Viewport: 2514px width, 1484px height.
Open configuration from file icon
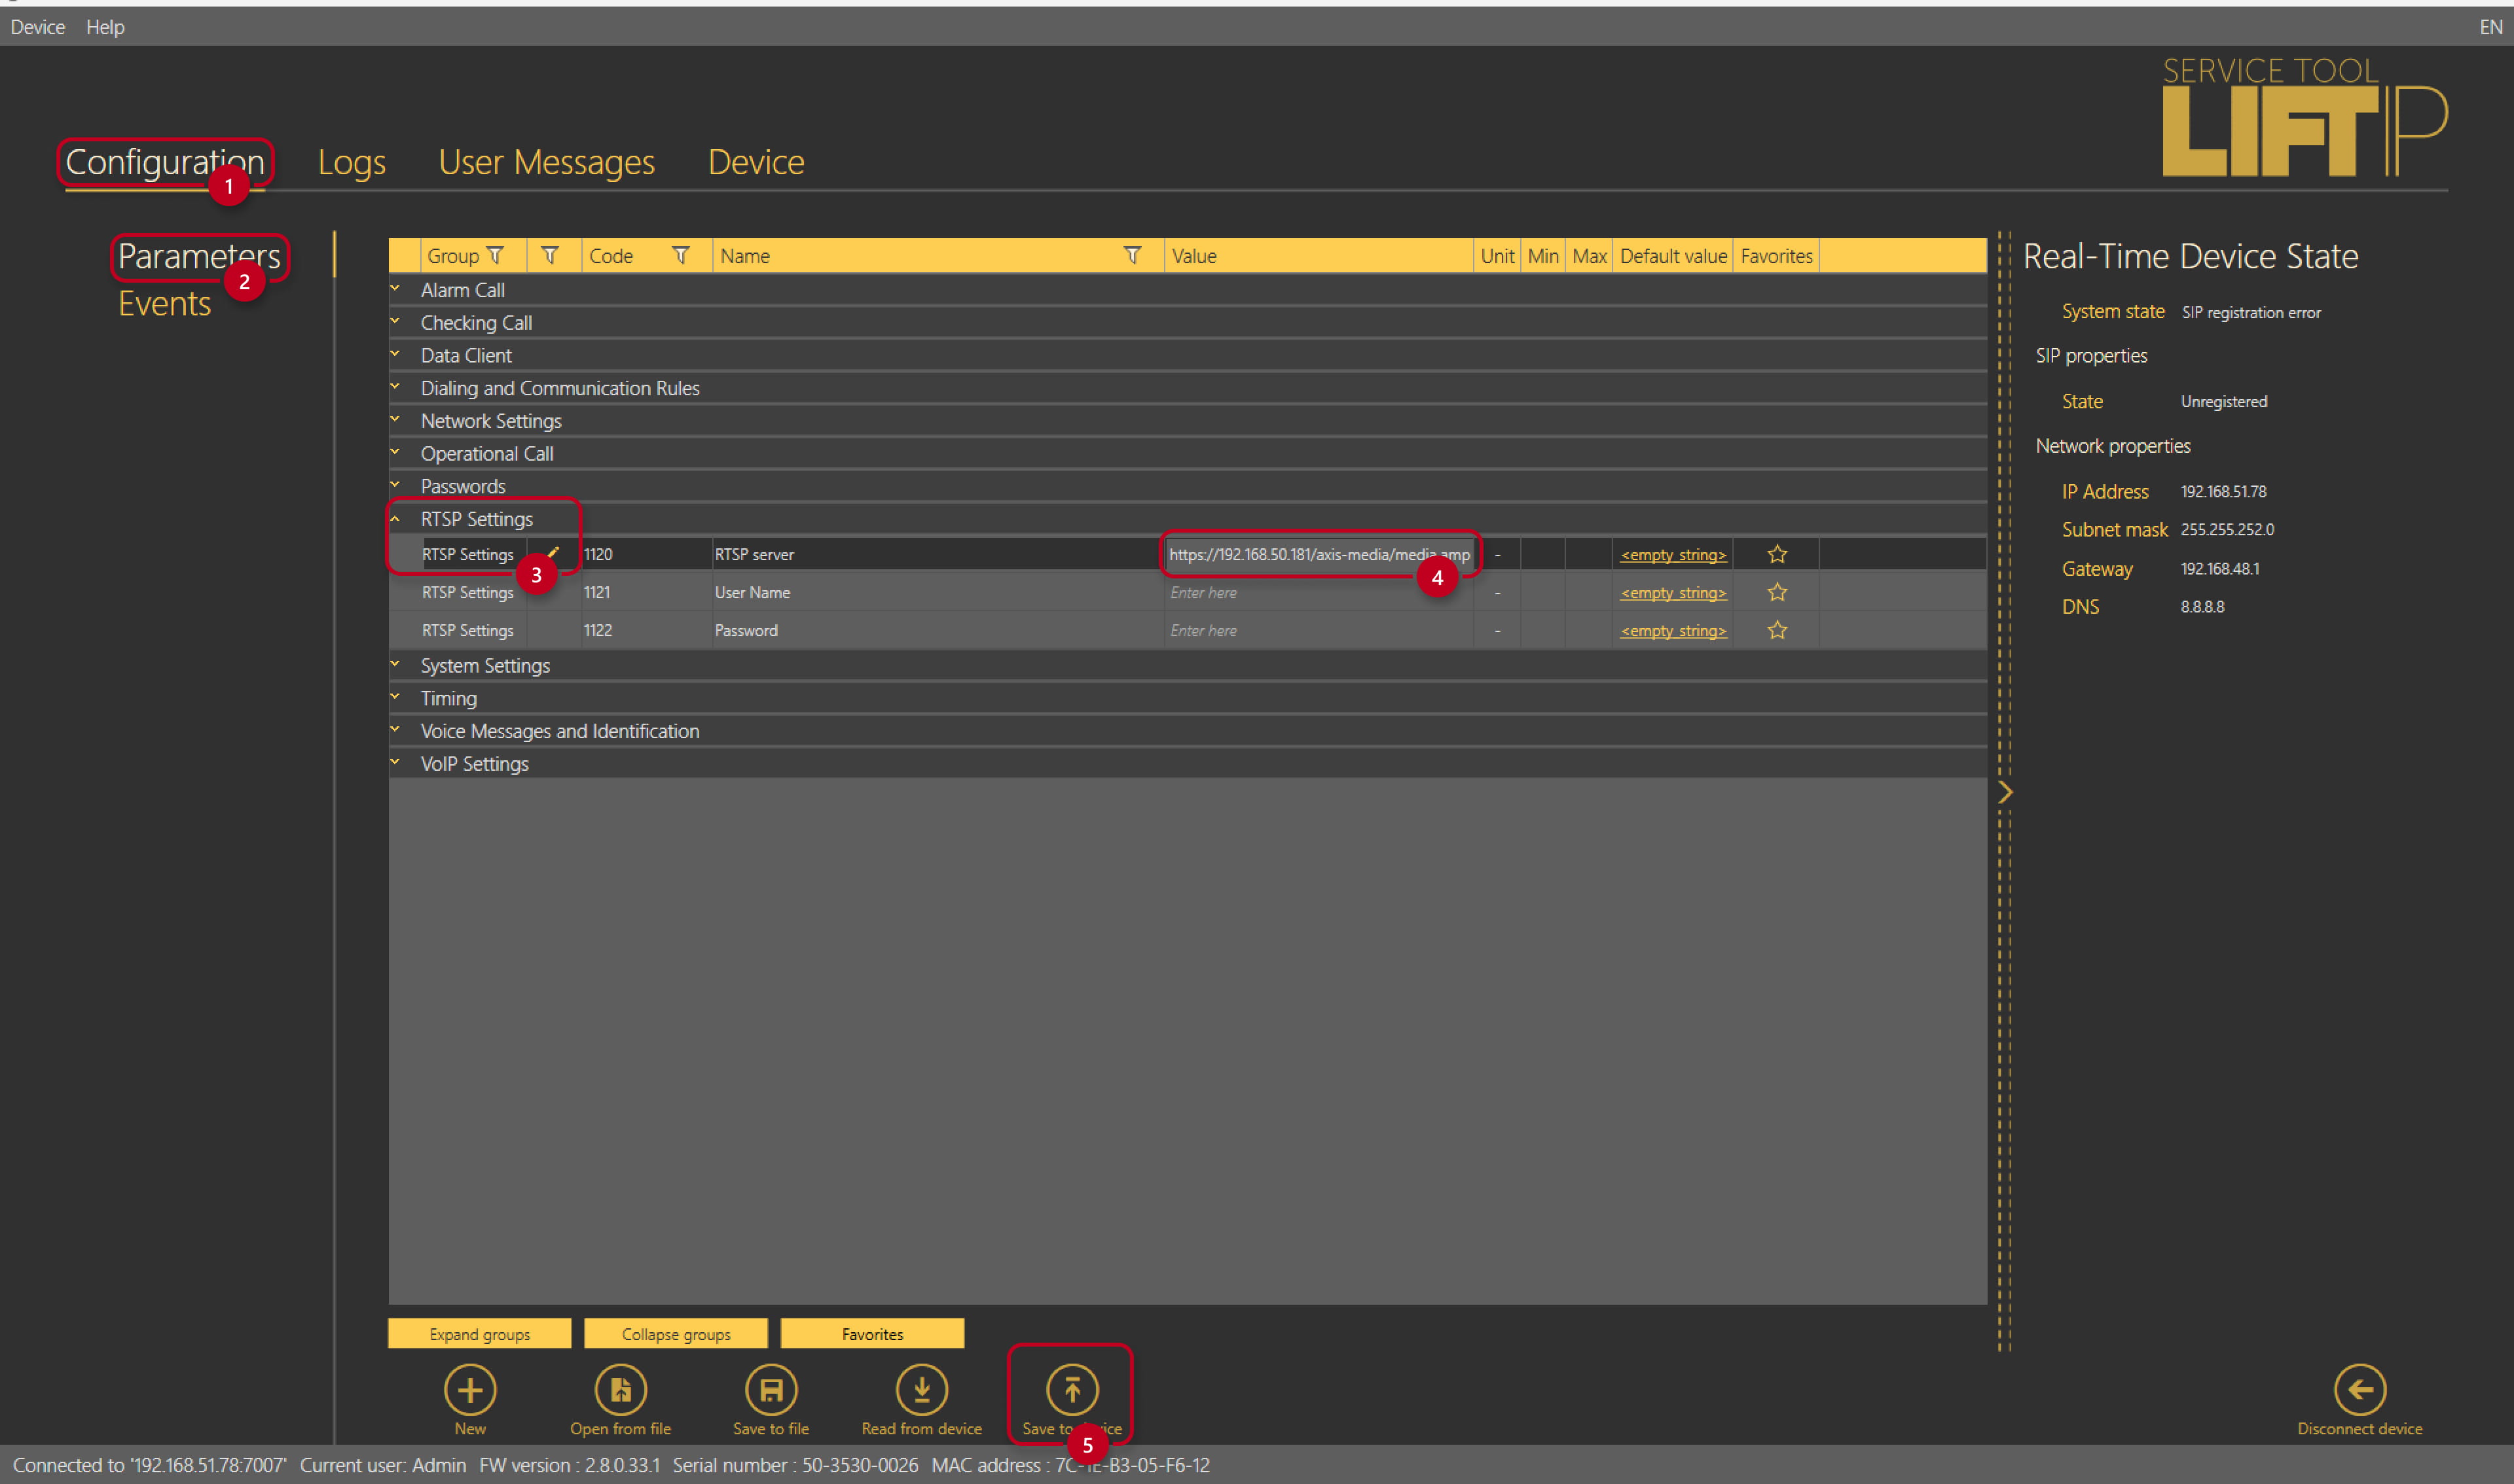coord(620,1389)
